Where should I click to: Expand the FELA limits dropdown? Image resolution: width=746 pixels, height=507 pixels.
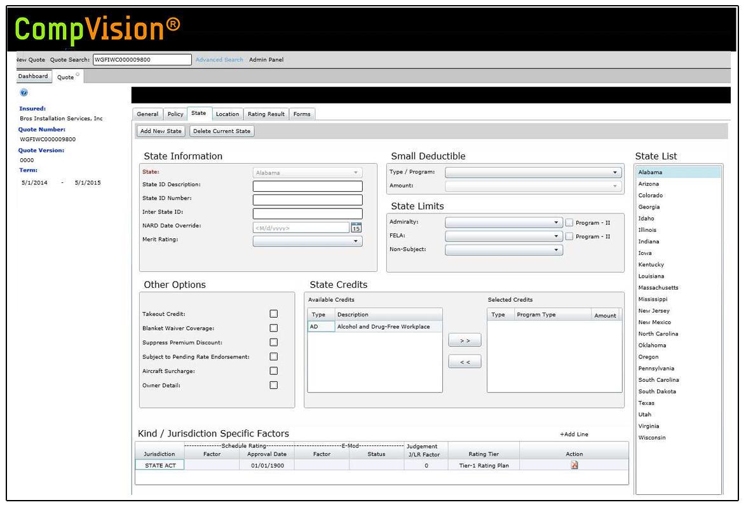click(x=504, y=236)
